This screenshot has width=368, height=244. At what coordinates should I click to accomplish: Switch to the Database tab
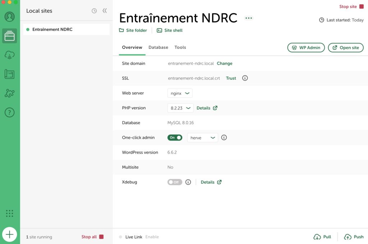[158, 47]
